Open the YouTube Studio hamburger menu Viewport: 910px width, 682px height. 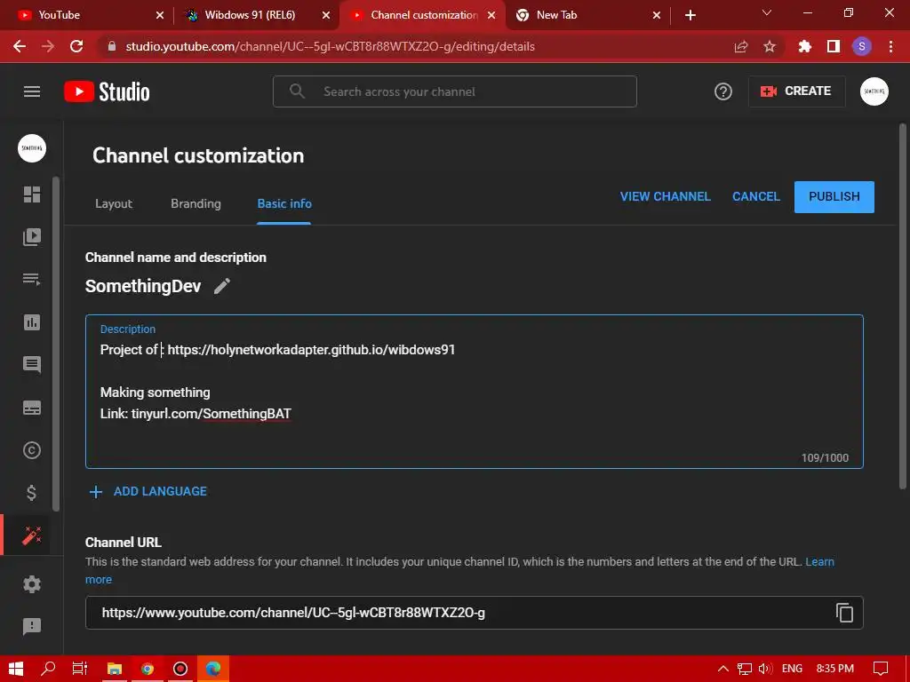[32, 91]
